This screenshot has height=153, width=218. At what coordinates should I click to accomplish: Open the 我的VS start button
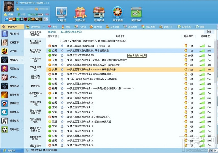point(12,150)
